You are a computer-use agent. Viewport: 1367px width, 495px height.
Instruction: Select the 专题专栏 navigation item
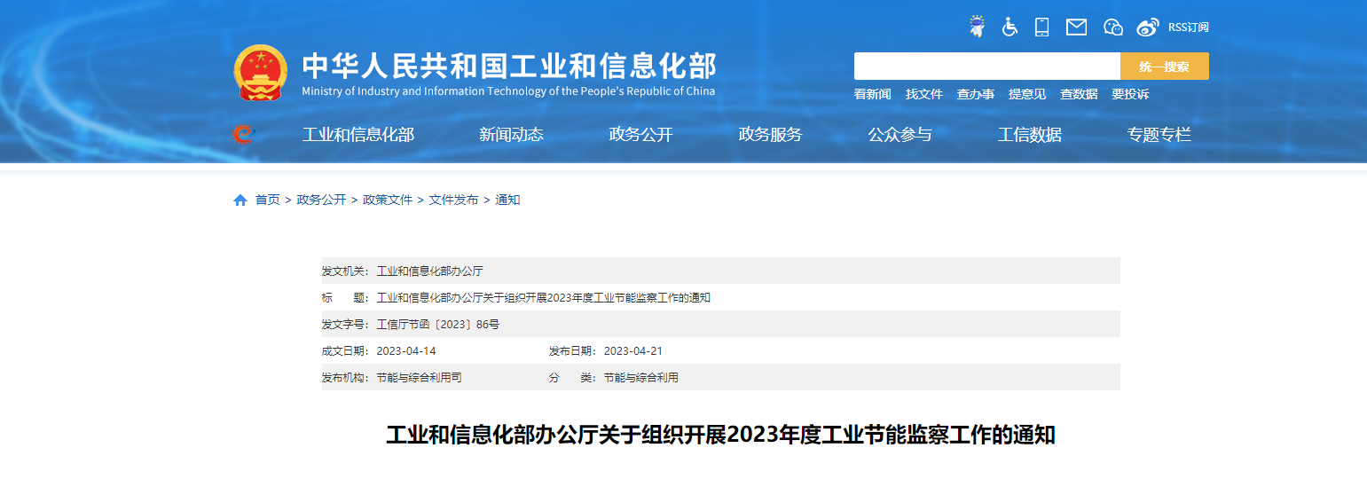coord(1159,135)
